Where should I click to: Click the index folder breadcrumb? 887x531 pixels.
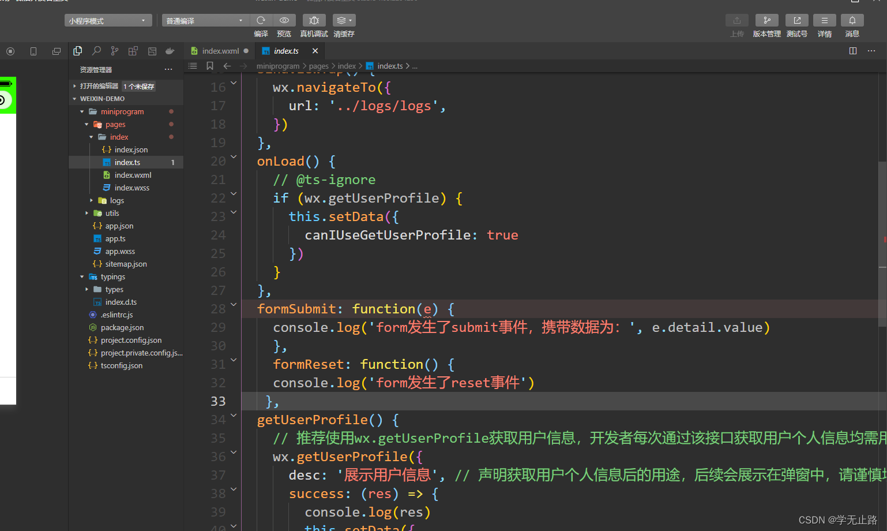(347, 66)
